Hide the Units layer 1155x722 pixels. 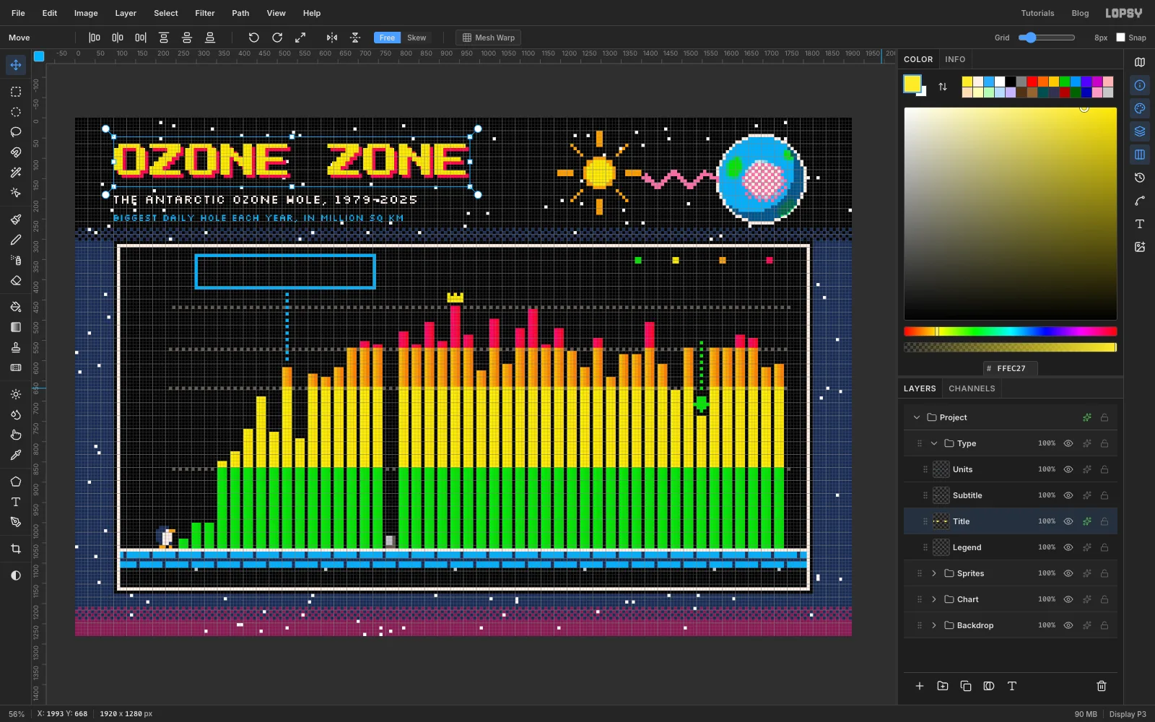point(1068,469)
